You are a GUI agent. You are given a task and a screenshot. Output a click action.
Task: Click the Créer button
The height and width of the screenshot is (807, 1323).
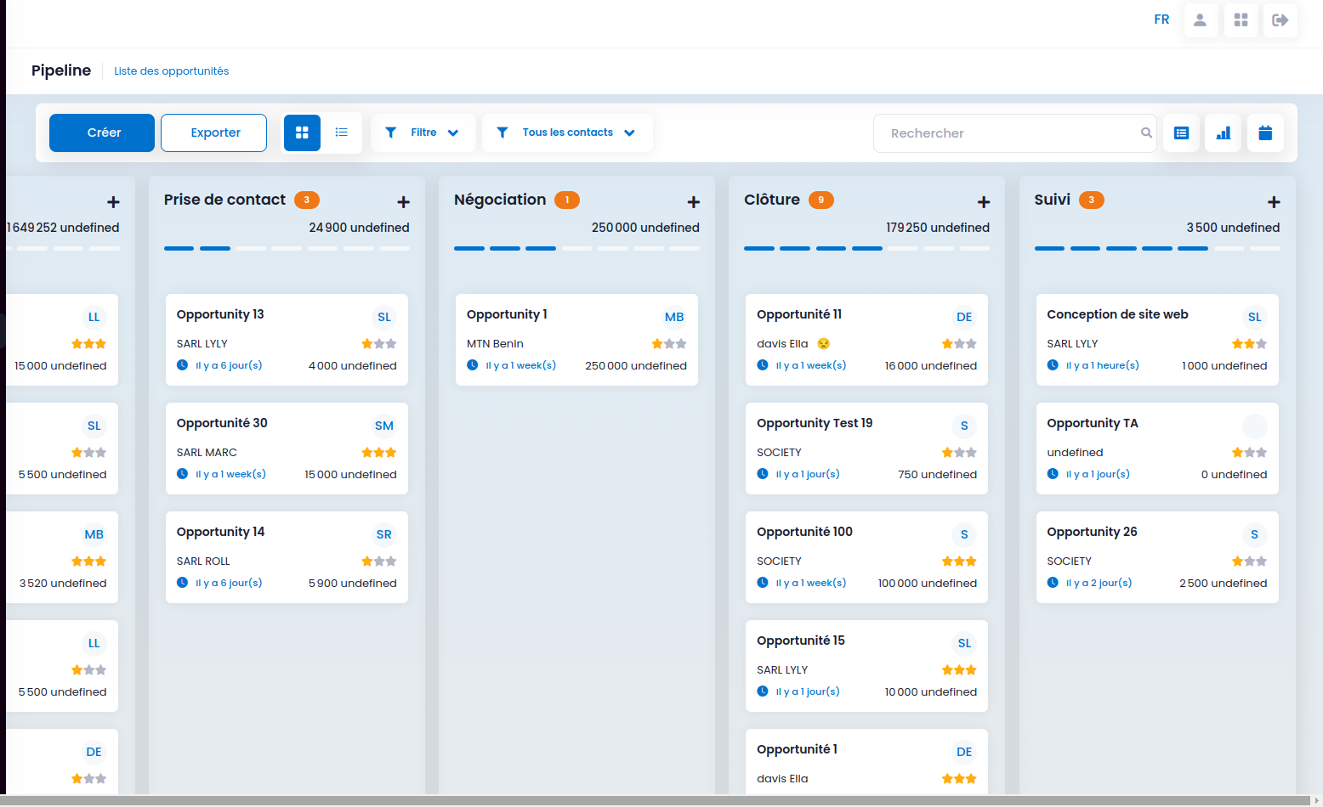102,133
